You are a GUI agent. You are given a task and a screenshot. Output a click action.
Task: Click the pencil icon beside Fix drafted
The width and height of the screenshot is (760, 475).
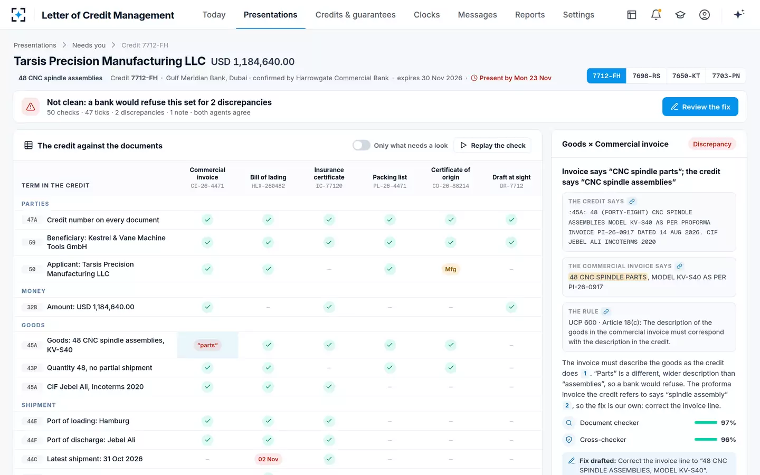coord(571,461)
